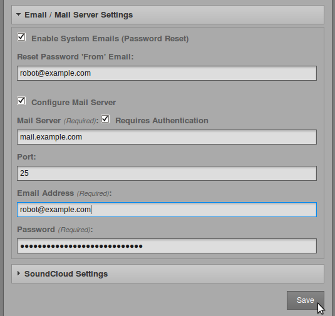Select the mail.example.com server field
This screenshot has width=335, height=316.
pos(167,137)
